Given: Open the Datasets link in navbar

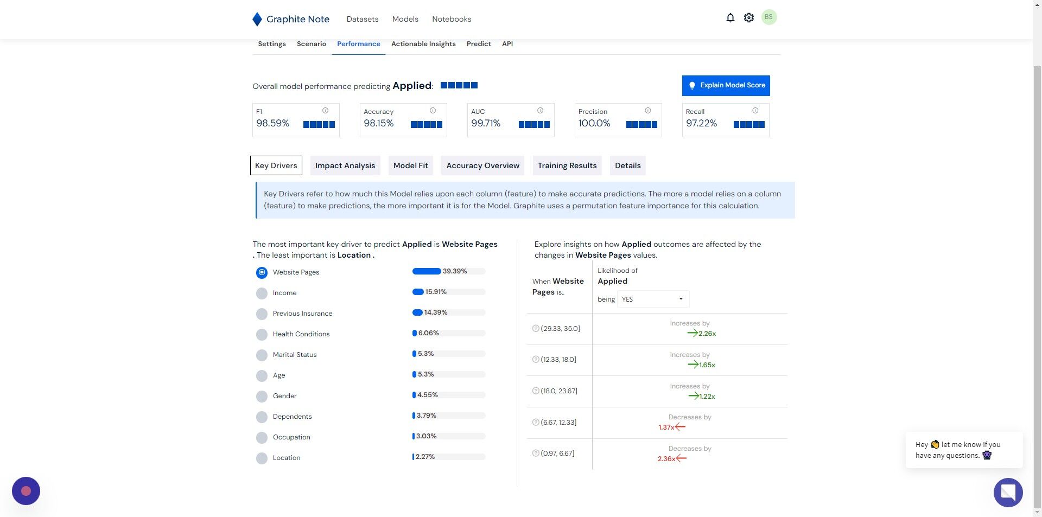Looking at the screenshot, I should (362, 19).
